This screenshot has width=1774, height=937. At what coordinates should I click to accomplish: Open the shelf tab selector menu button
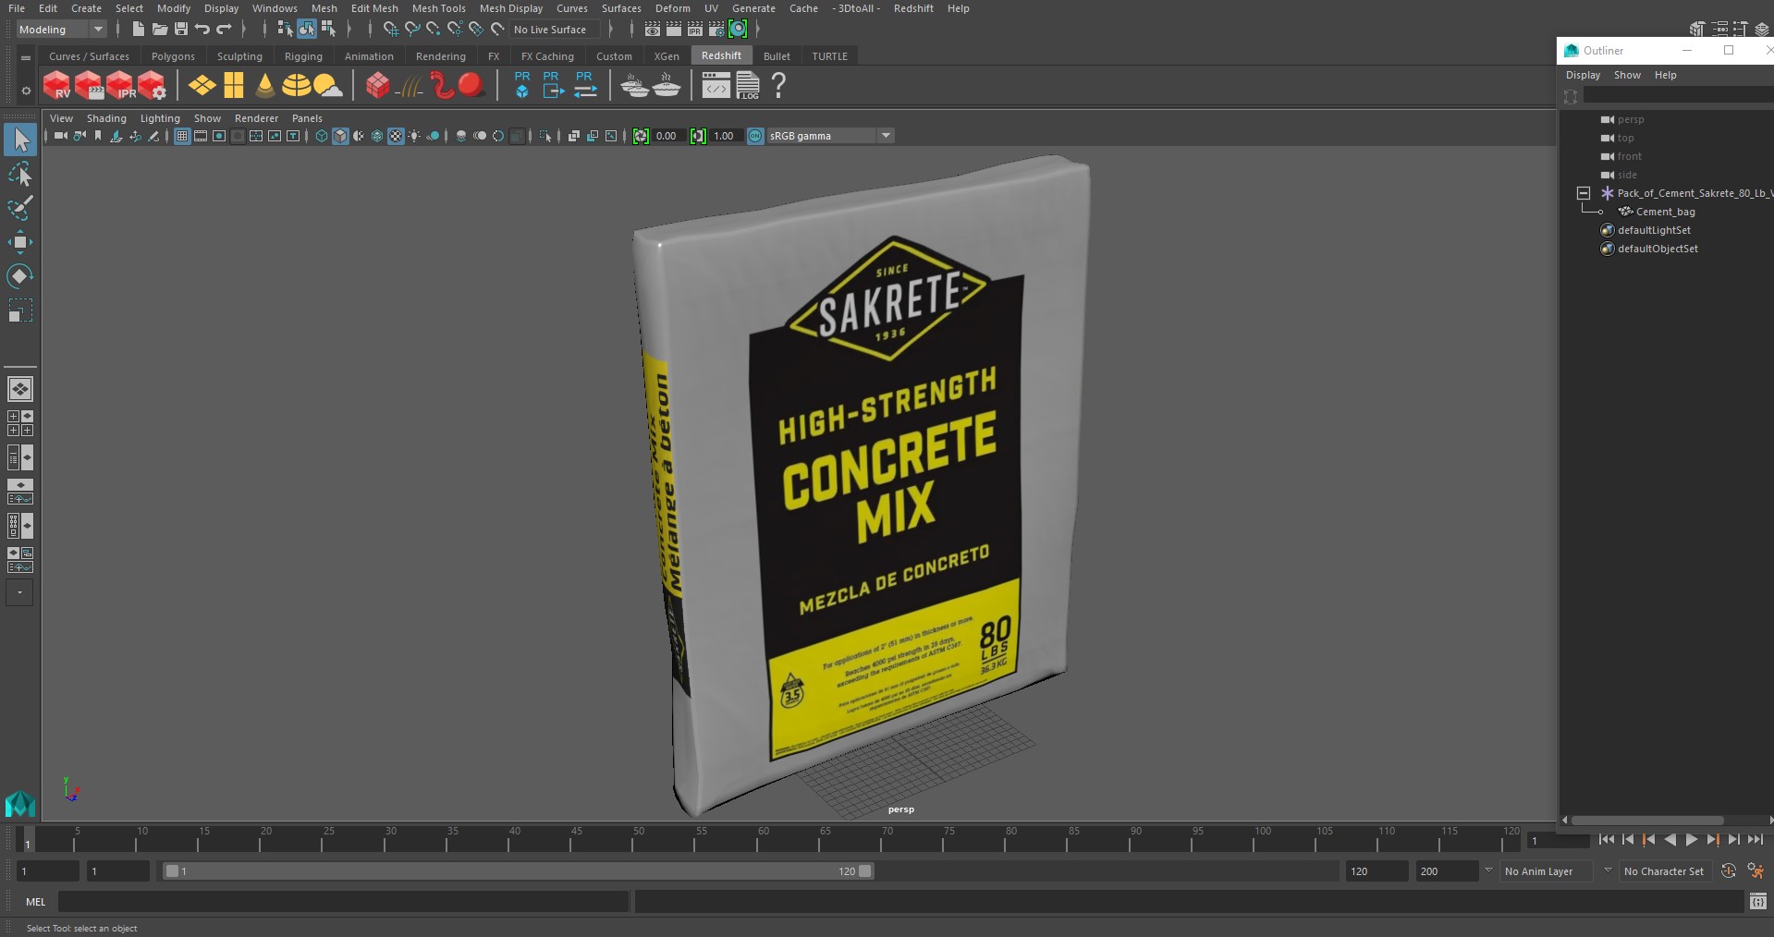26,57
